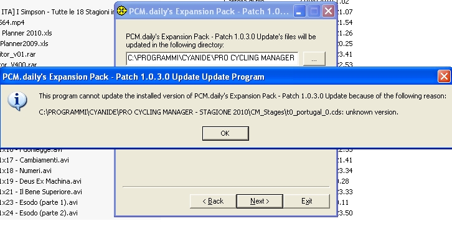Click the error dialog's blue title bar

187,77
